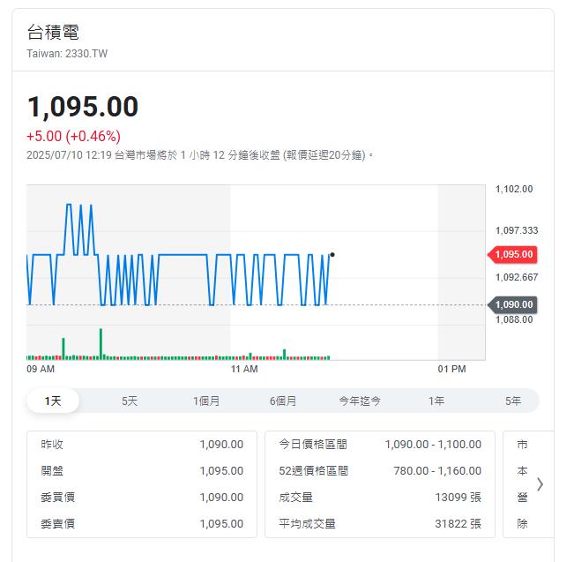Click the red 1,095.00 price marker
The image size is (574, 562).
[x=513, y=254]
